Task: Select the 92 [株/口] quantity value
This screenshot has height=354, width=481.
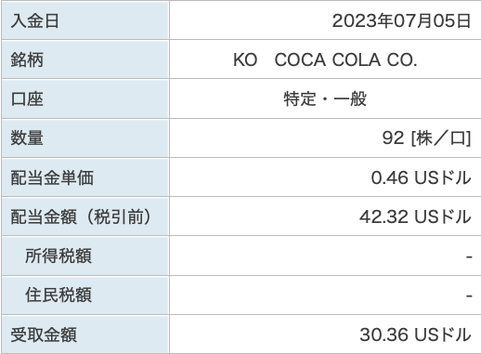Action: 426,138
